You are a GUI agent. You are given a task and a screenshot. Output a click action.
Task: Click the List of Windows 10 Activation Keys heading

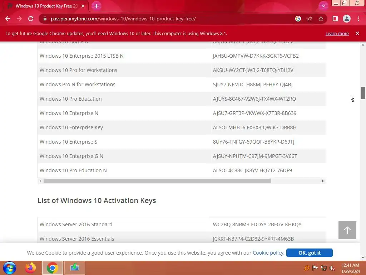[x=97, y=201]
